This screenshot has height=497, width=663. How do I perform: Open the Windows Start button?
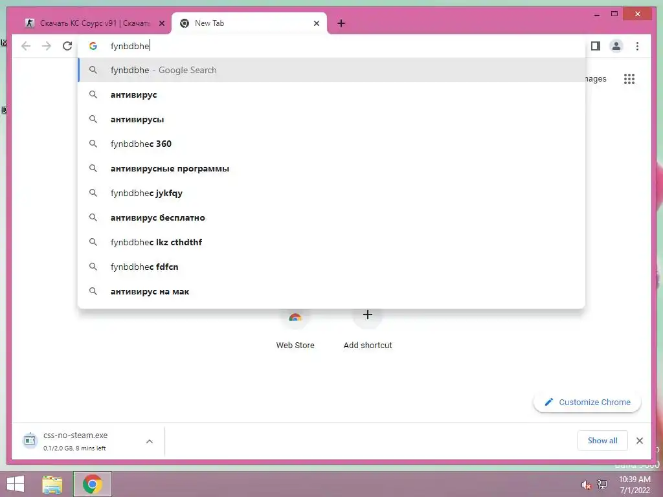click(16, 484)
